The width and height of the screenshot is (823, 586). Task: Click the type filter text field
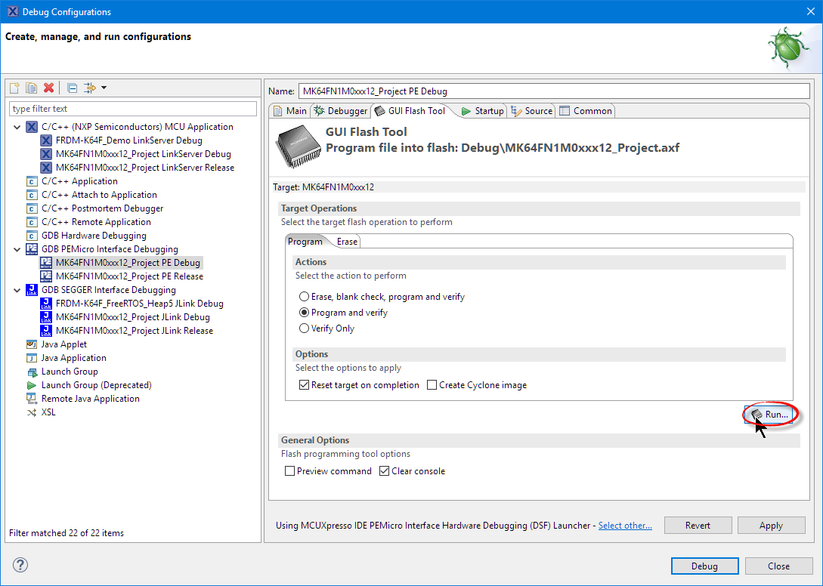pyautogui.click(x=133, y=109)
